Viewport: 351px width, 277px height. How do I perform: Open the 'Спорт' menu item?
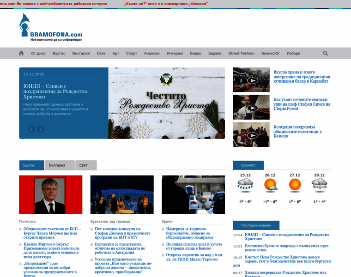pos(132,53)
